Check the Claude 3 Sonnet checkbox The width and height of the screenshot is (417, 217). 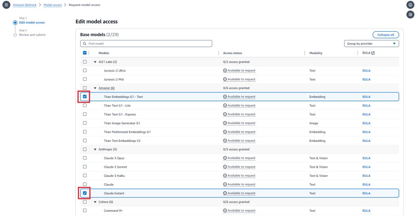85,167
